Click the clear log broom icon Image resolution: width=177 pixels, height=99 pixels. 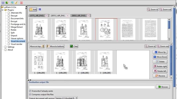coord(16,2)
